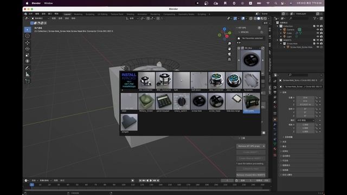Screen dimensions: 347x195
Task: Toggle visibility eye of Collection row
Action: 318,26
